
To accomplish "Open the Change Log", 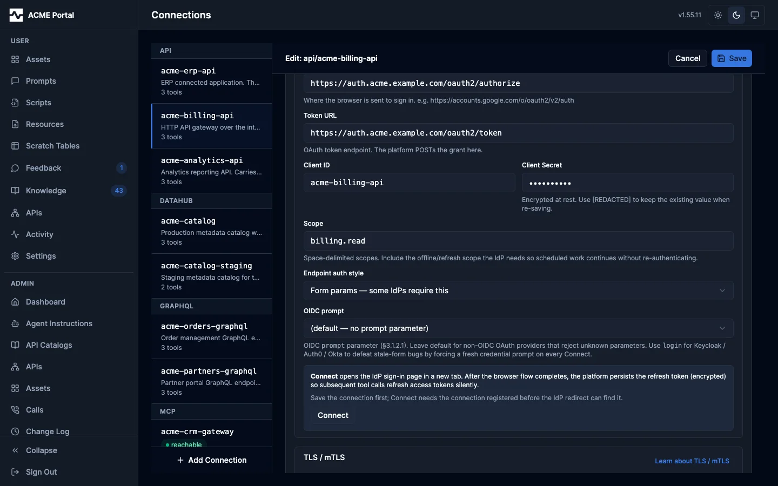I will [x=69, y=430].
